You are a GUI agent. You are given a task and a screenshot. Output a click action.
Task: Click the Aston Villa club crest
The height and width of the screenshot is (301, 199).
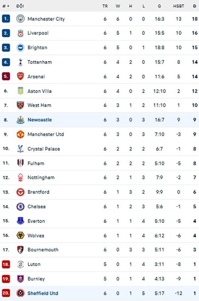[20, 91]
